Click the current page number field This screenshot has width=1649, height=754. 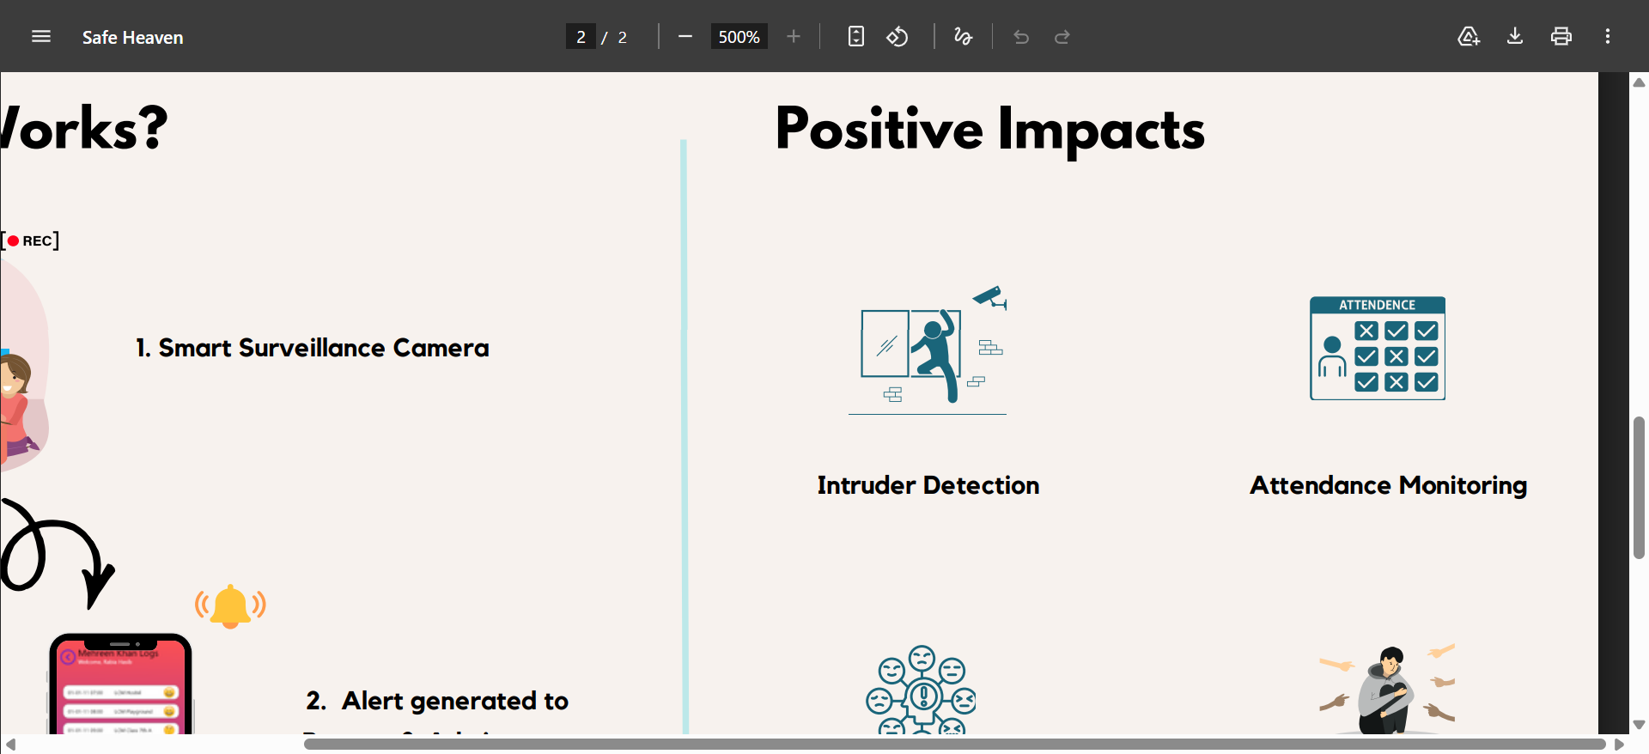pos(581,37)
